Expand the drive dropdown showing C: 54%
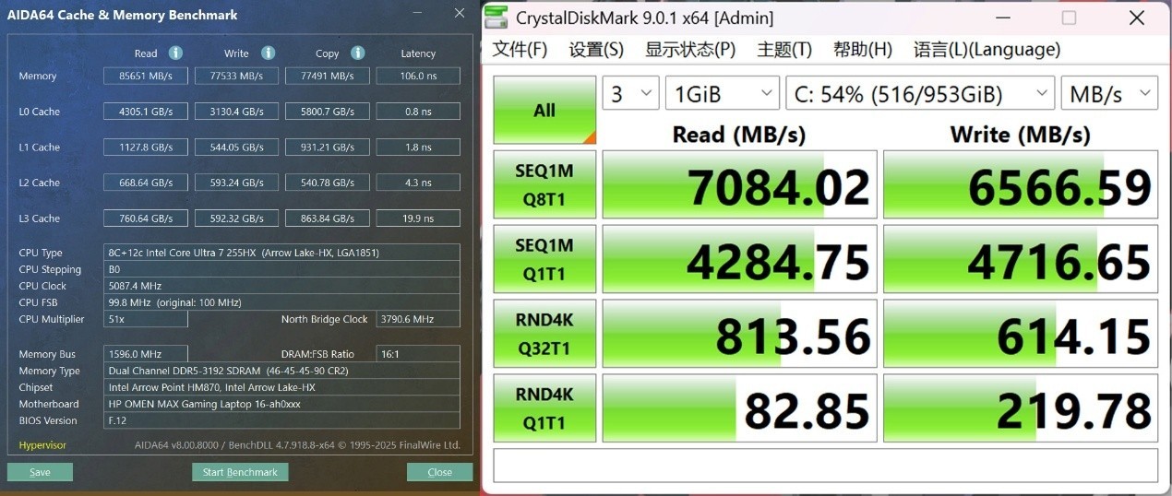 pos(920,93)
